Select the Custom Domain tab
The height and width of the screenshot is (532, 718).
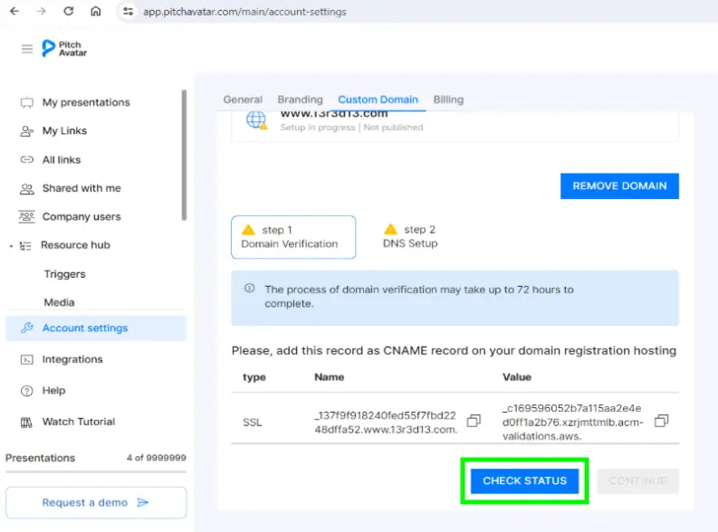pyautogui.click(x=378, y=100)
